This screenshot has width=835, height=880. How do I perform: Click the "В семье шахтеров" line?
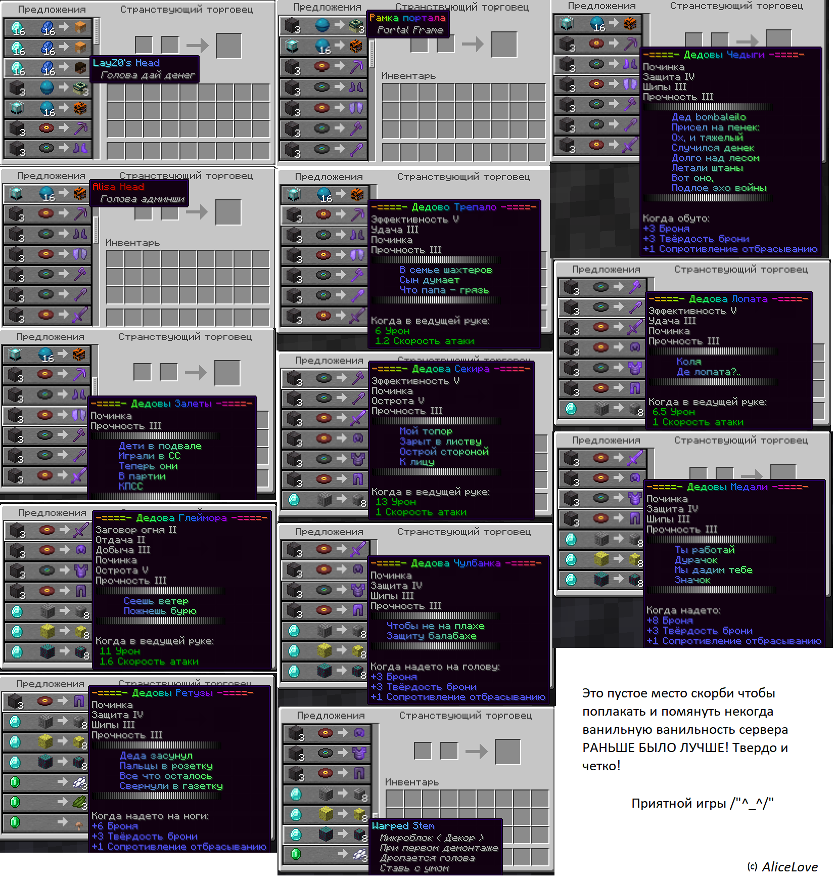click(445, 270)
